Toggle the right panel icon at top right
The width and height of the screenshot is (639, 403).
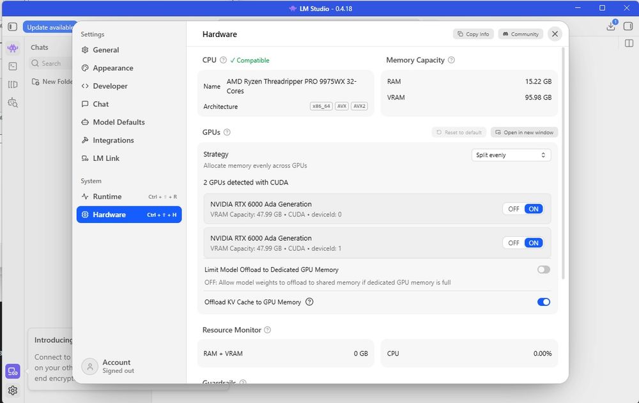pyautogui.click(x=628, y=26)
